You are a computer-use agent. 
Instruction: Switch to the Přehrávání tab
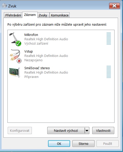click(13, 15)
